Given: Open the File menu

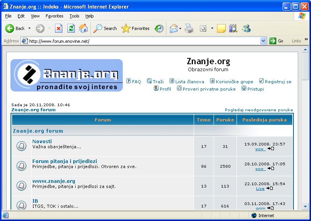Looking at the screenshot, I should pyautogui.click(x=8, y=16).
